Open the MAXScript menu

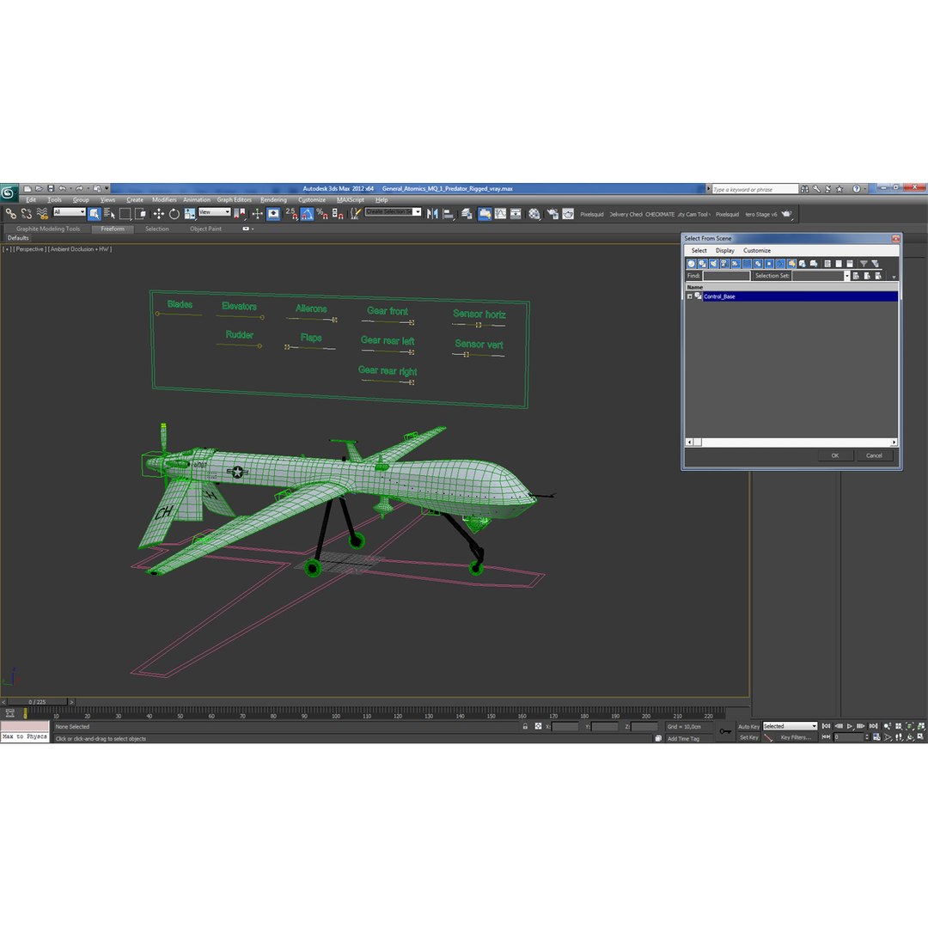coord(351,200)
